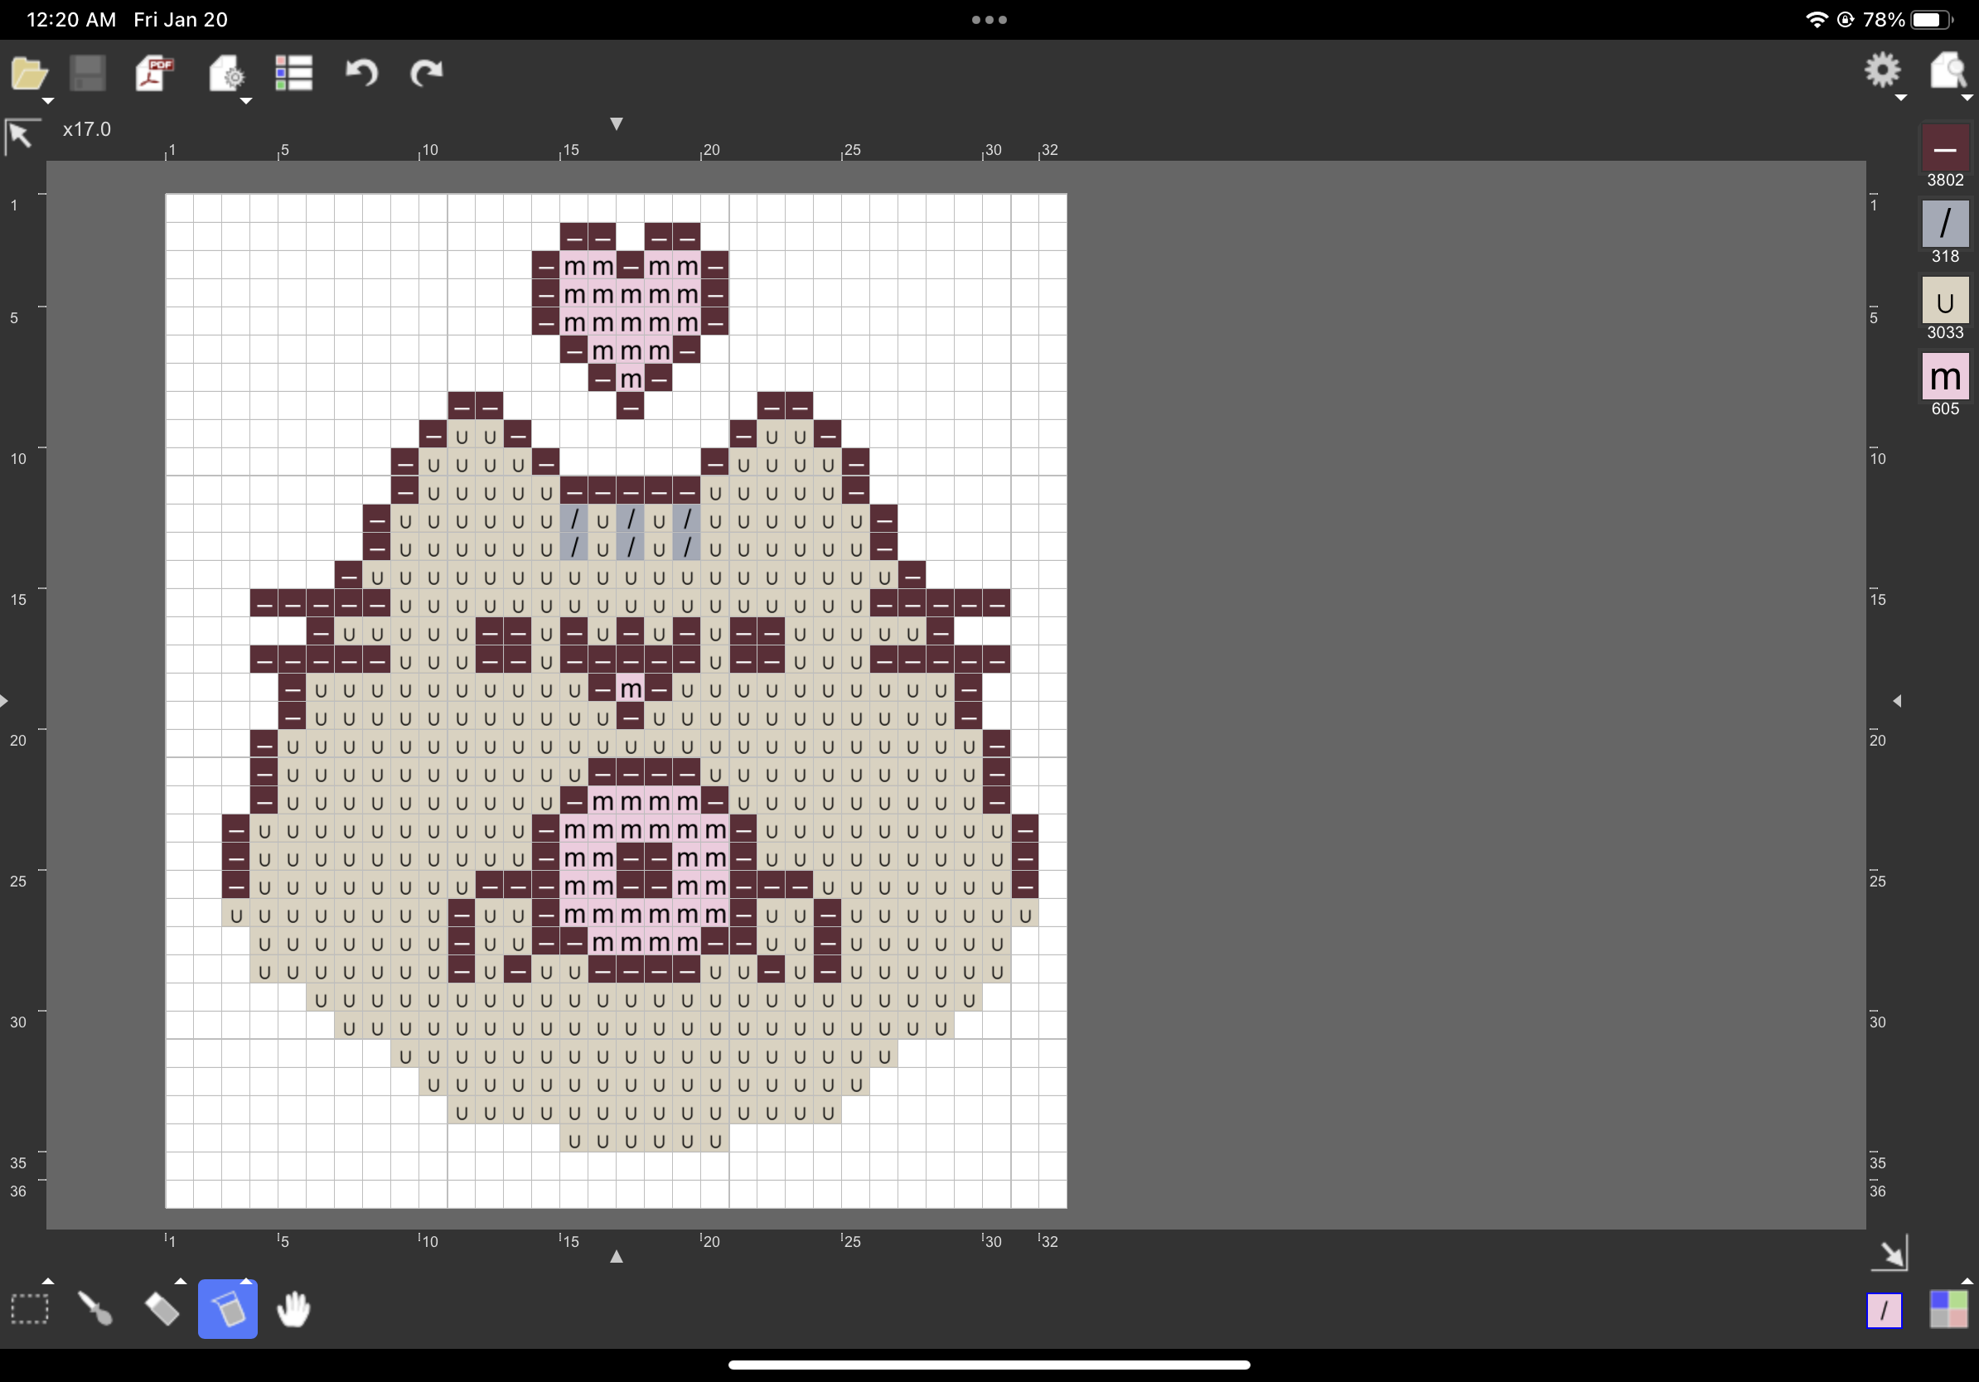Expand the pattern properties dropdown arrow
The width and height of the screenshot is (1979, 1382).
[x=245, y=101]
